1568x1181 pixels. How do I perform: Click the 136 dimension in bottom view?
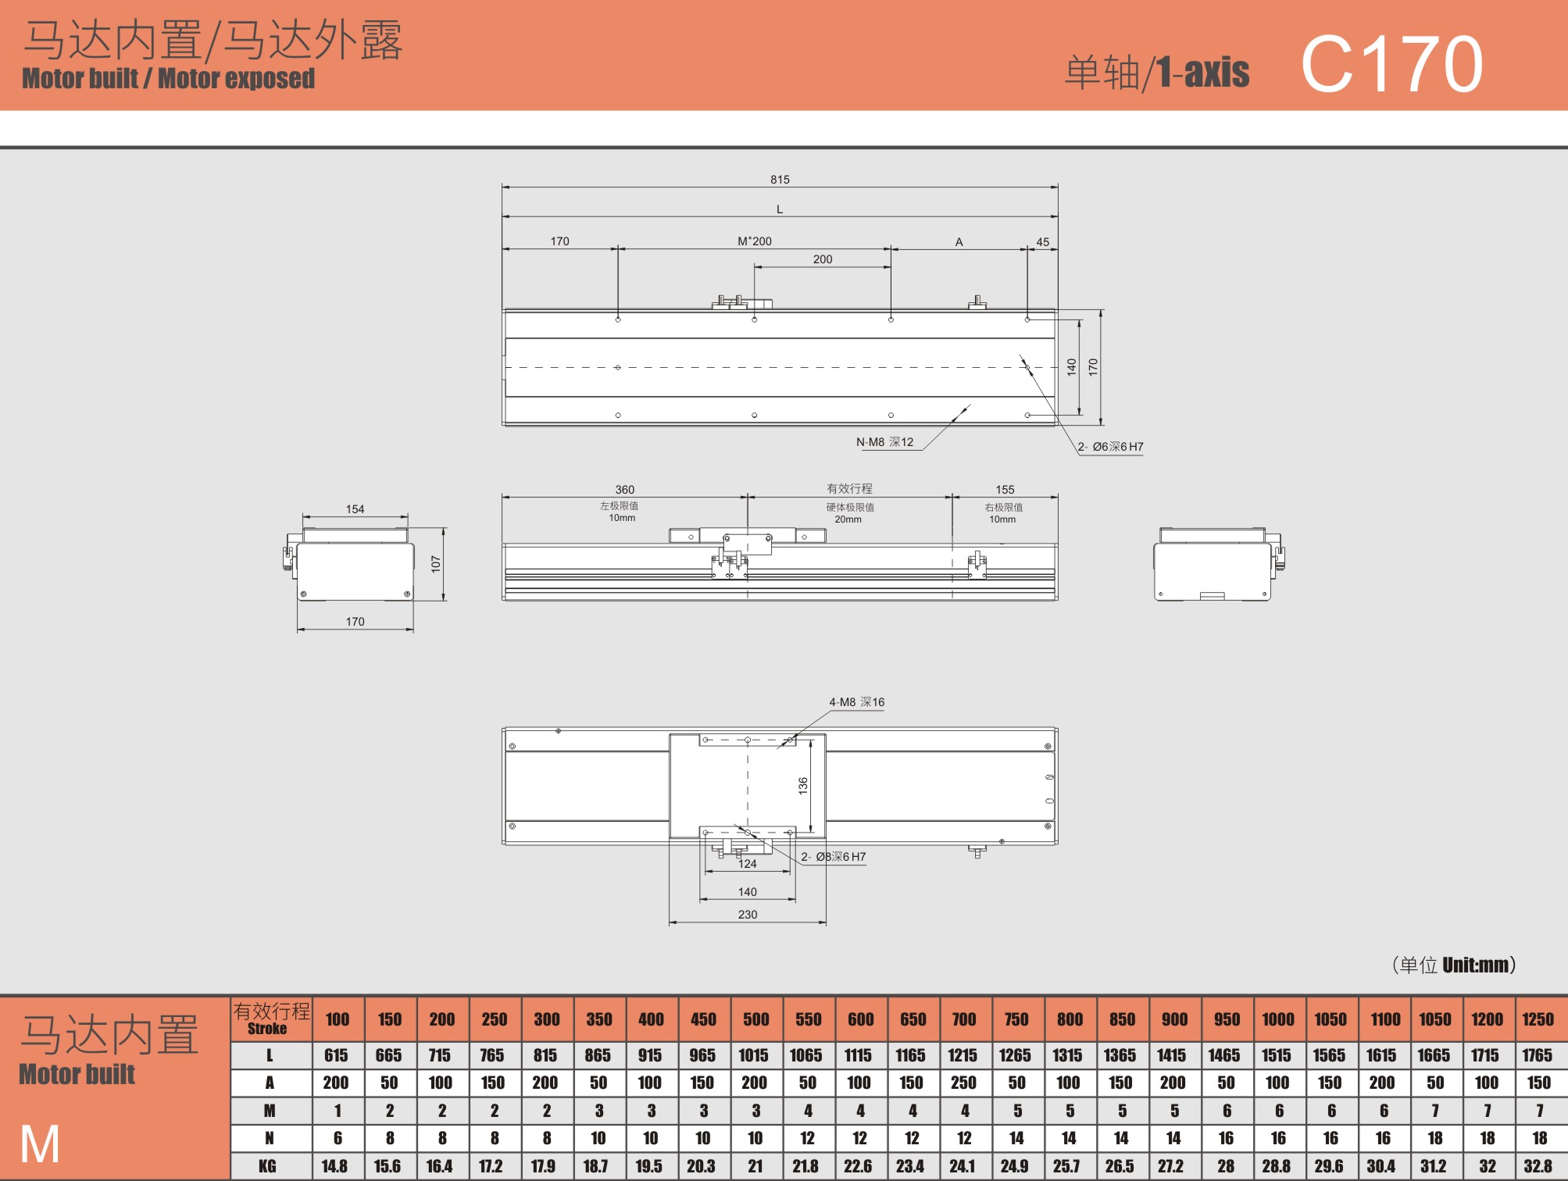(802, 786)
